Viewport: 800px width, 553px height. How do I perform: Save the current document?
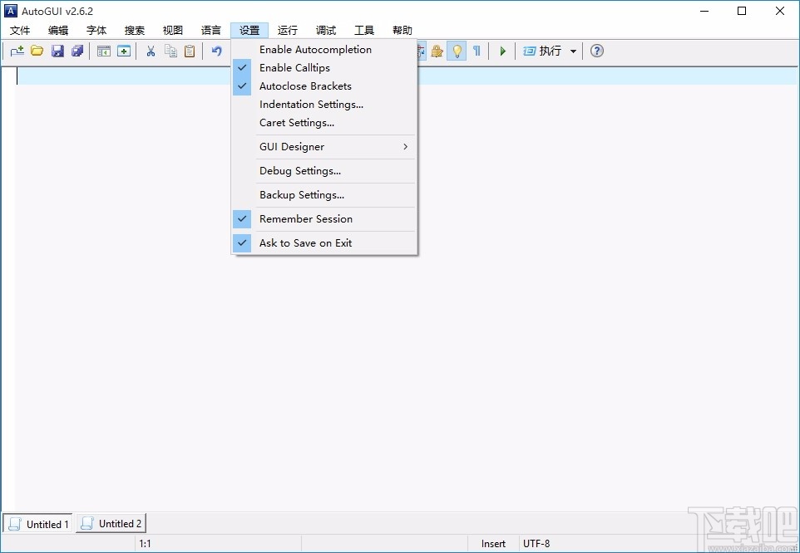pyautogui.click(x=57, y=51)
